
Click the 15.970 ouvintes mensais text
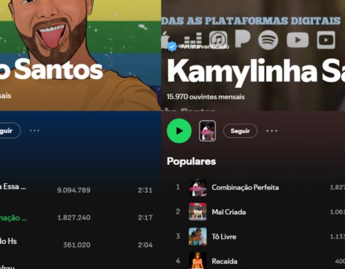click(205, 97)
